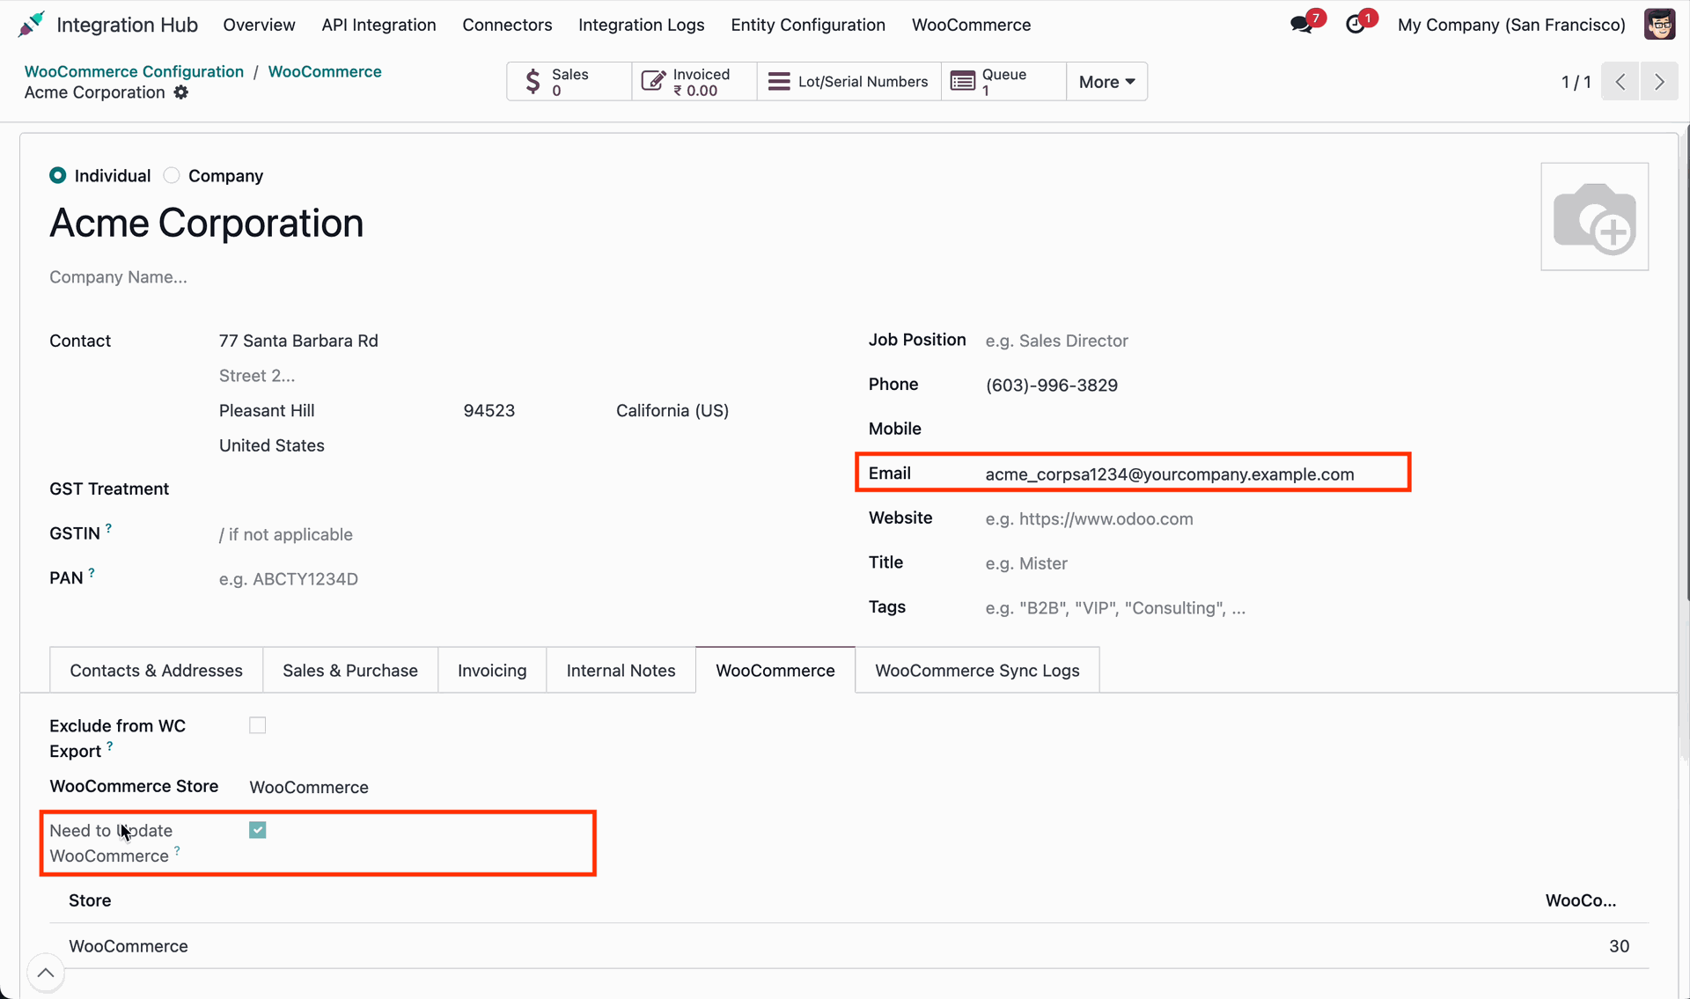
Task: Open the Integration Hub app logo
Action: [x=31, y=25]
